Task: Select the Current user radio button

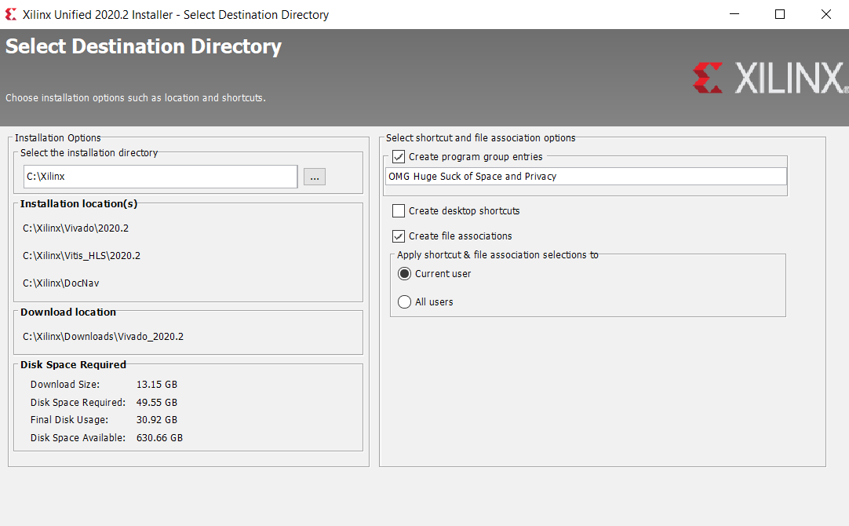Action: coord(404,273)
